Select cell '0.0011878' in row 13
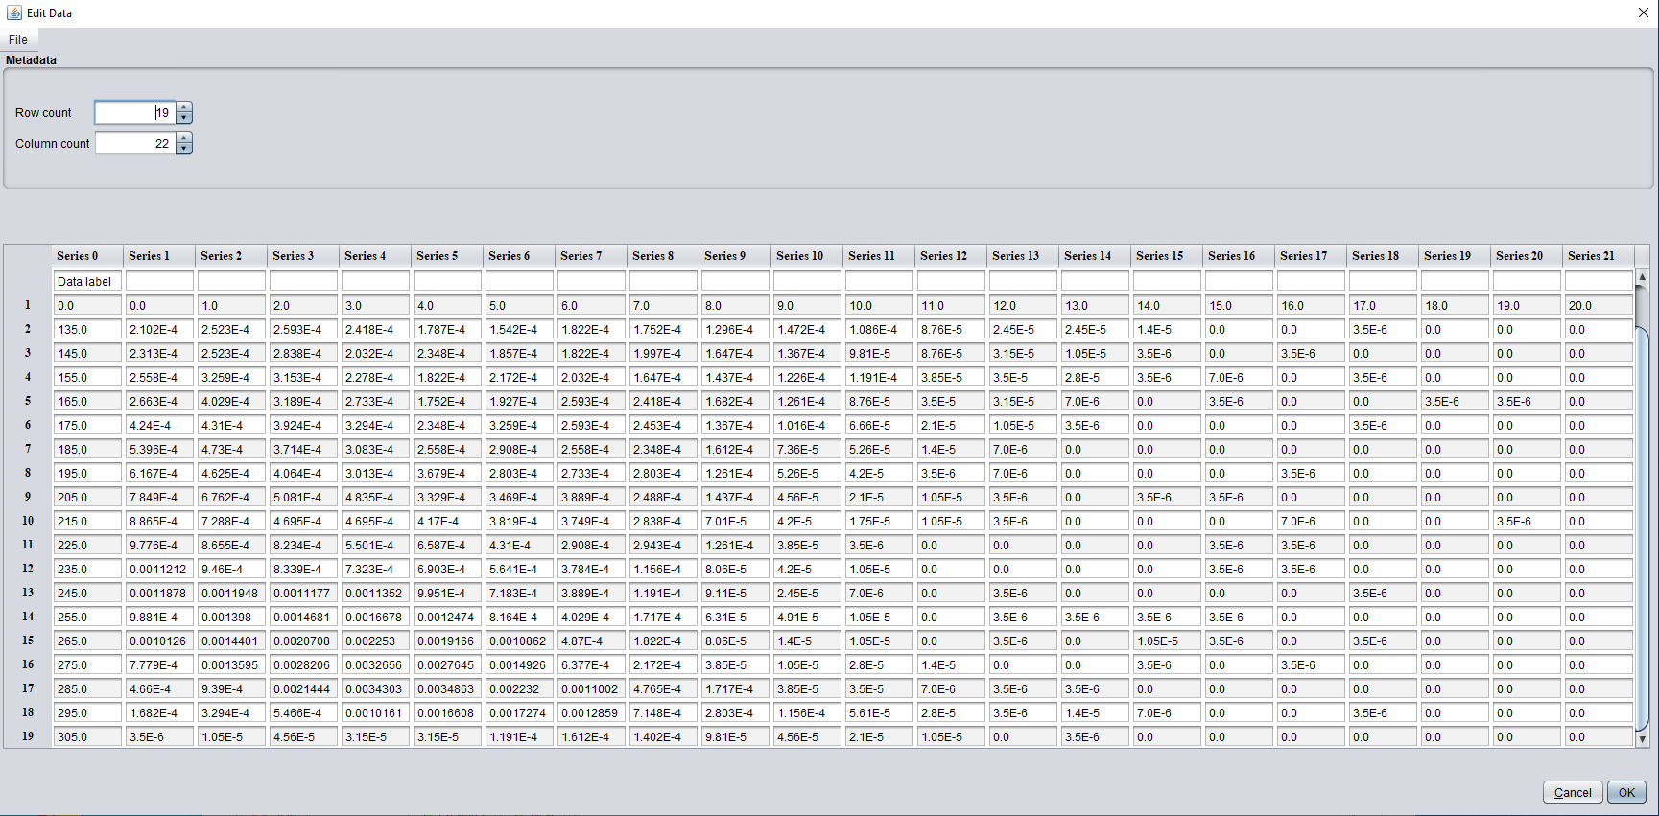1659x816 pixels. (159, 594)
